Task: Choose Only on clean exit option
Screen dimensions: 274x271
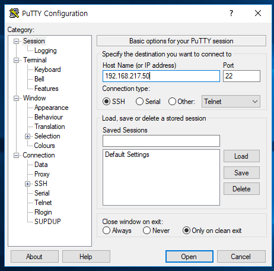Action: pos(186,231)
